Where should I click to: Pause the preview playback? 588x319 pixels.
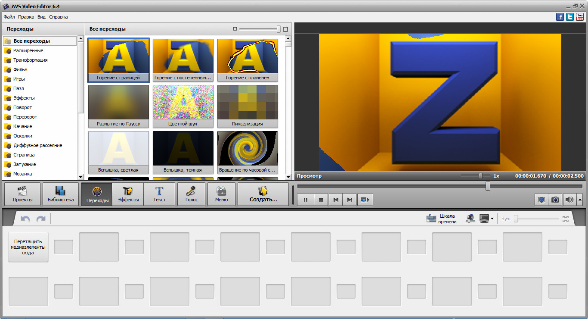(306, 200)
